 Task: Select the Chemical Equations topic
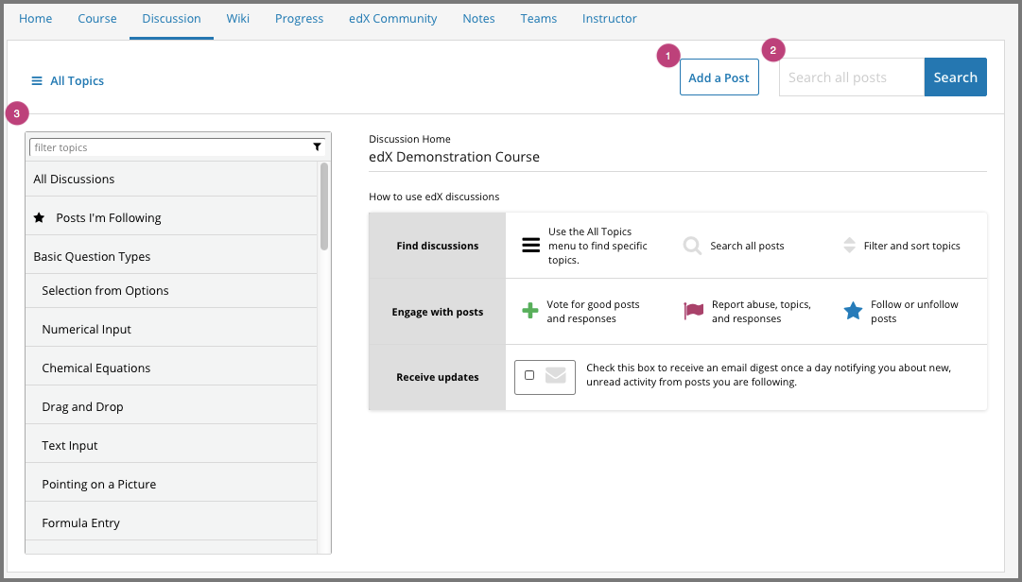click(96, 368)
